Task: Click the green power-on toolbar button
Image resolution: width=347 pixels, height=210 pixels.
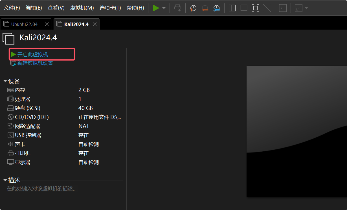Action: pos(156,8)
